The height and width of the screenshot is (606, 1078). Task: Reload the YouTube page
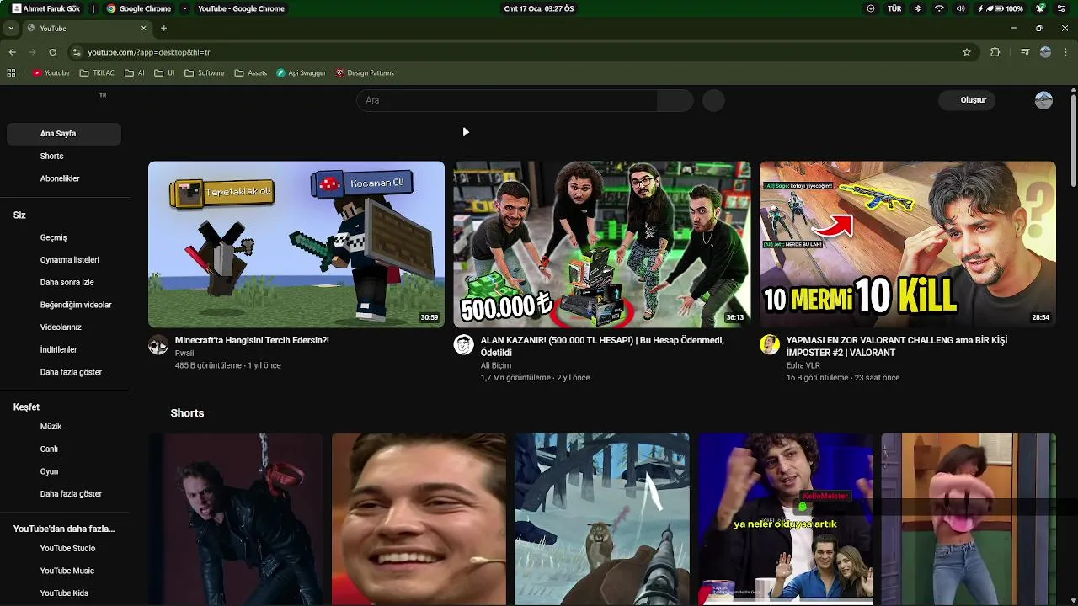click(x=52, y=52)
